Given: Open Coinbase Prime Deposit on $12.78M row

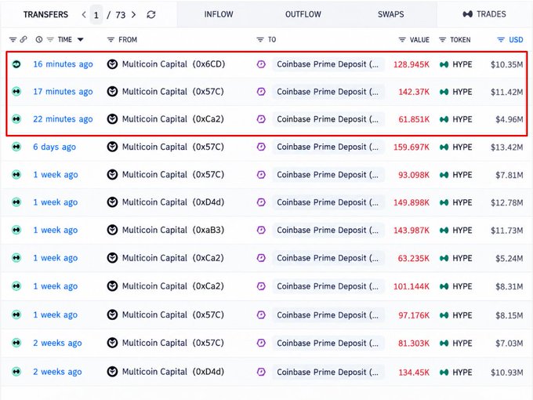Looking at the screenshot, I should 328,202.
